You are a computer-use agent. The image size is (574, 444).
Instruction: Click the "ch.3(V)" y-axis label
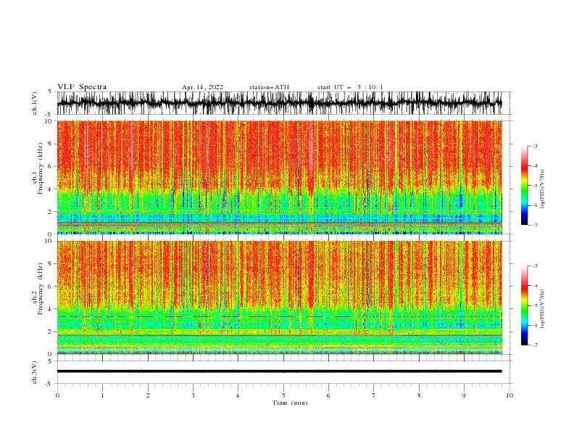[x=35, y=372]
